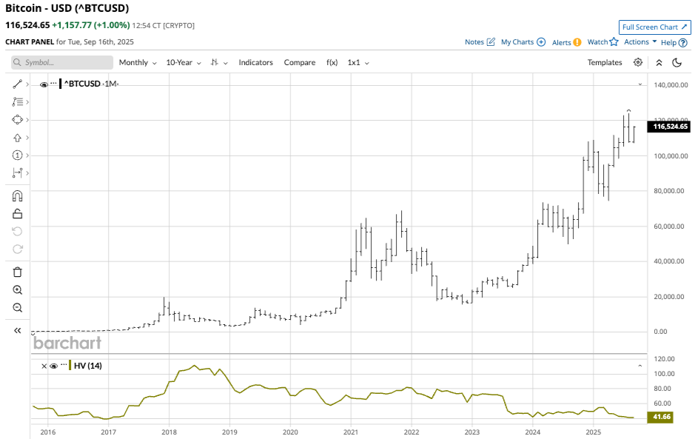Zoom in on the chart
Image resolution: width=692 pixels, height=439 pixels.
pyautogui.click(x=17, y=289)
